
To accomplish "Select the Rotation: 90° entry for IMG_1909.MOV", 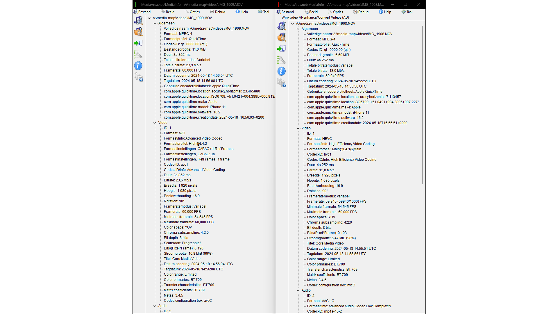I will coord(174,201).
